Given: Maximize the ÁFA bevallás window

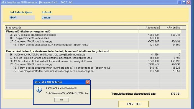Looking at the screenshot, I should click(x=184, y=2).
